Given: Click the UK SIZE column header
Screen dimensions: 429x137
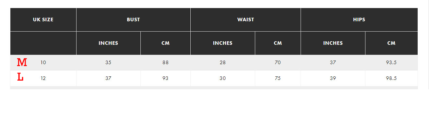Looking at the screenshot, I should [43, 20].
